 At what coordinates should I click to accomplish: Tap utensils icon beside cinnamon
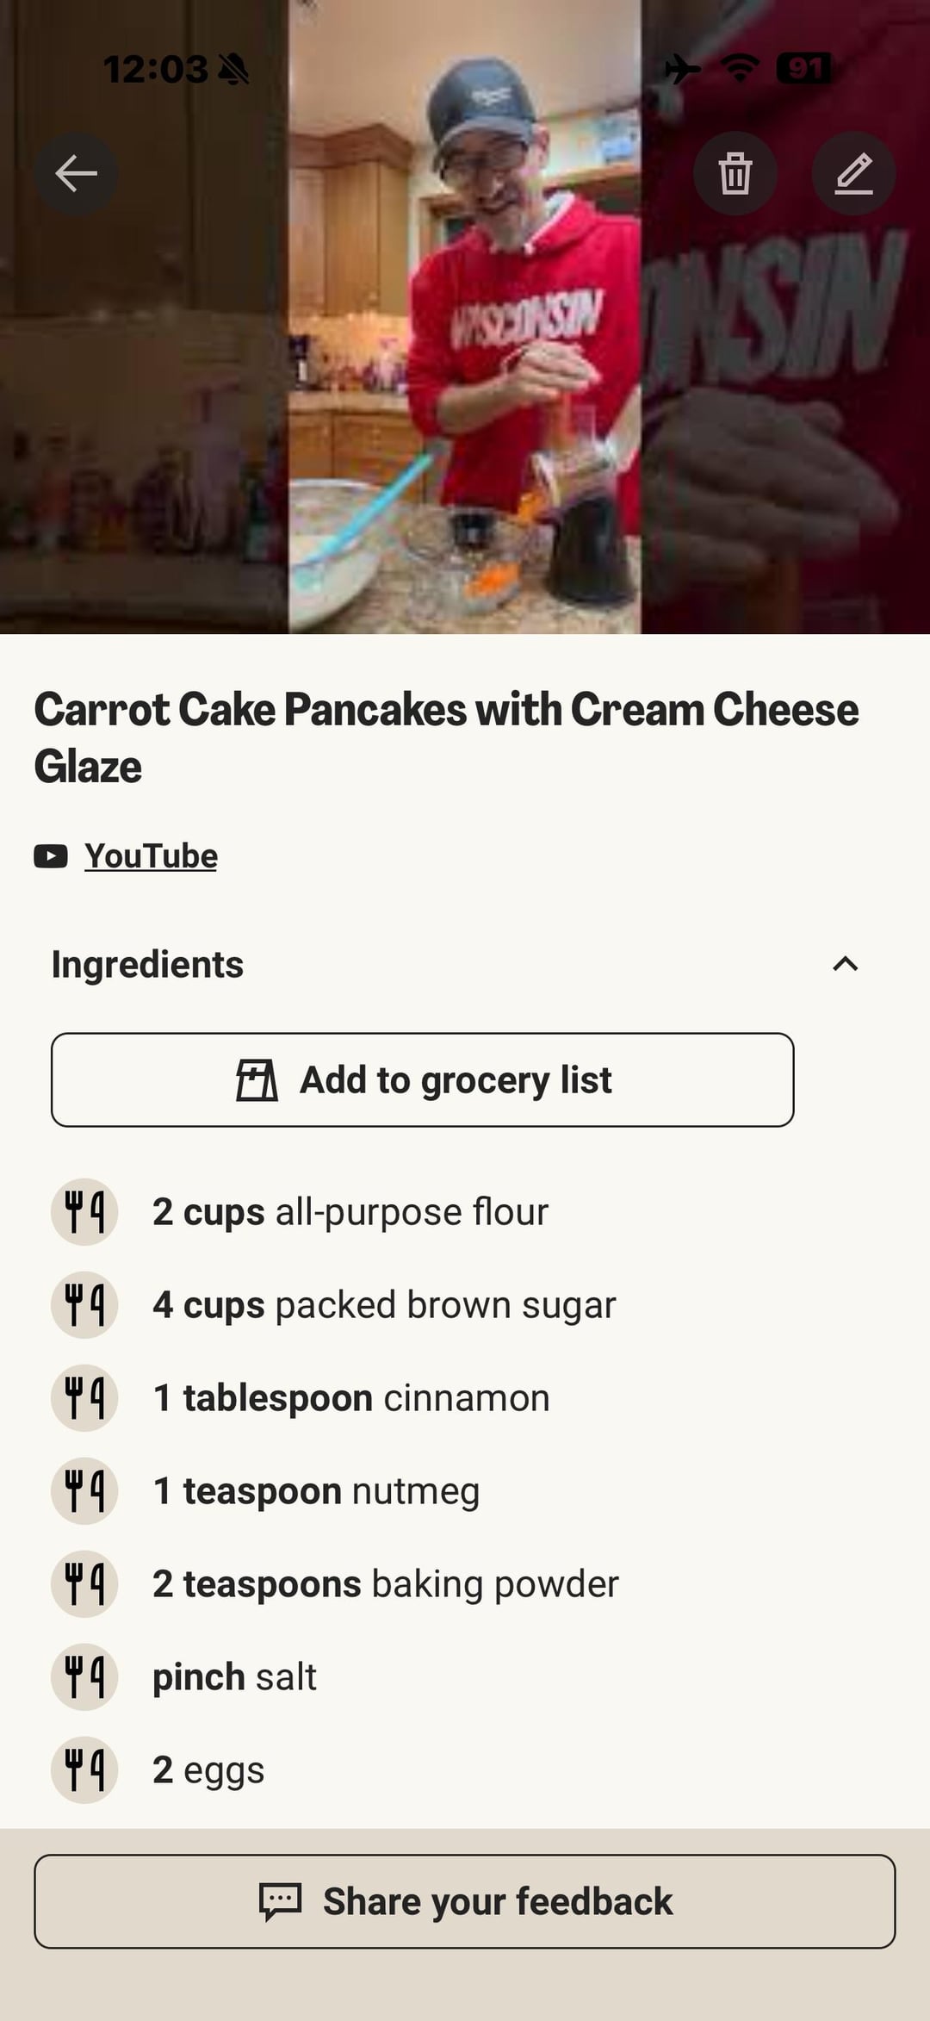click(84, 1398)
